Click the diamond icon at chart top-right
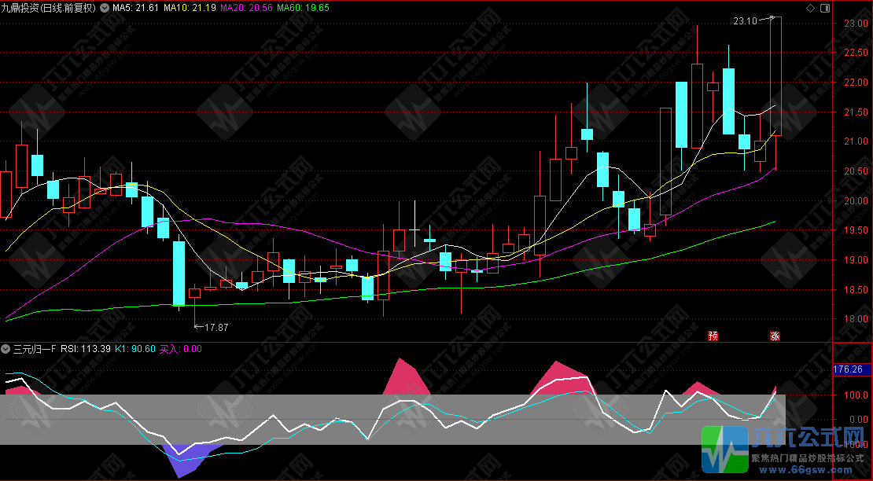 tap(811, 8)
